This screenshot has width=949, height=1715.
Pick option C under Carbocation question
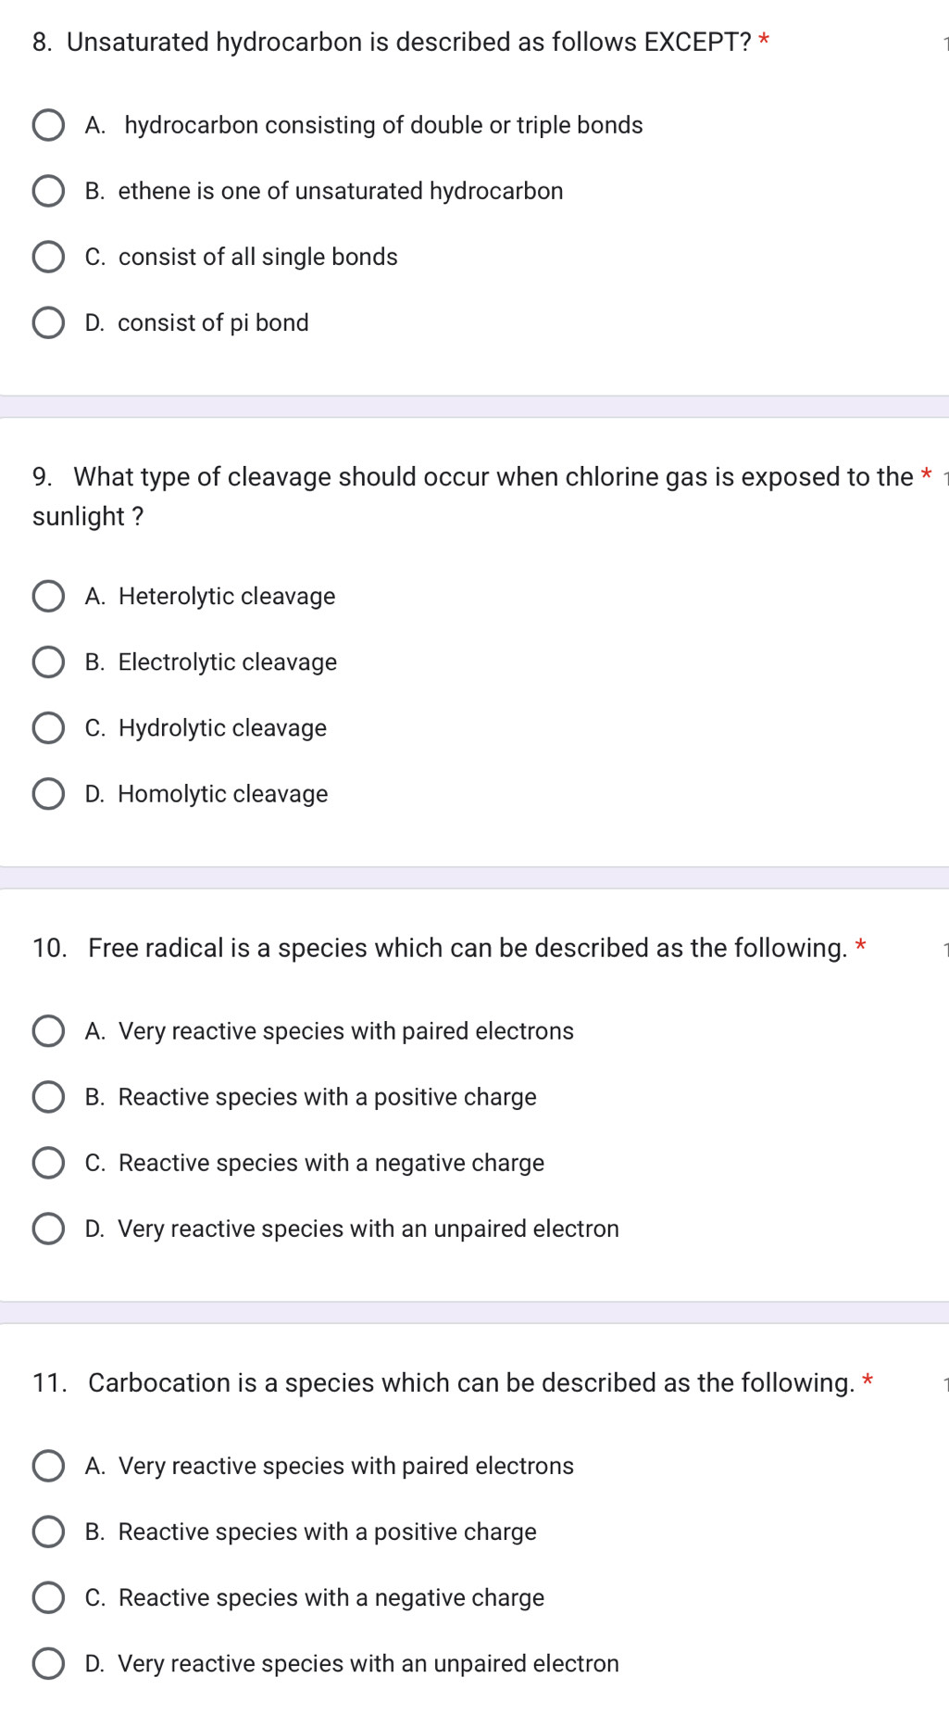click(x=48, y=1596)
